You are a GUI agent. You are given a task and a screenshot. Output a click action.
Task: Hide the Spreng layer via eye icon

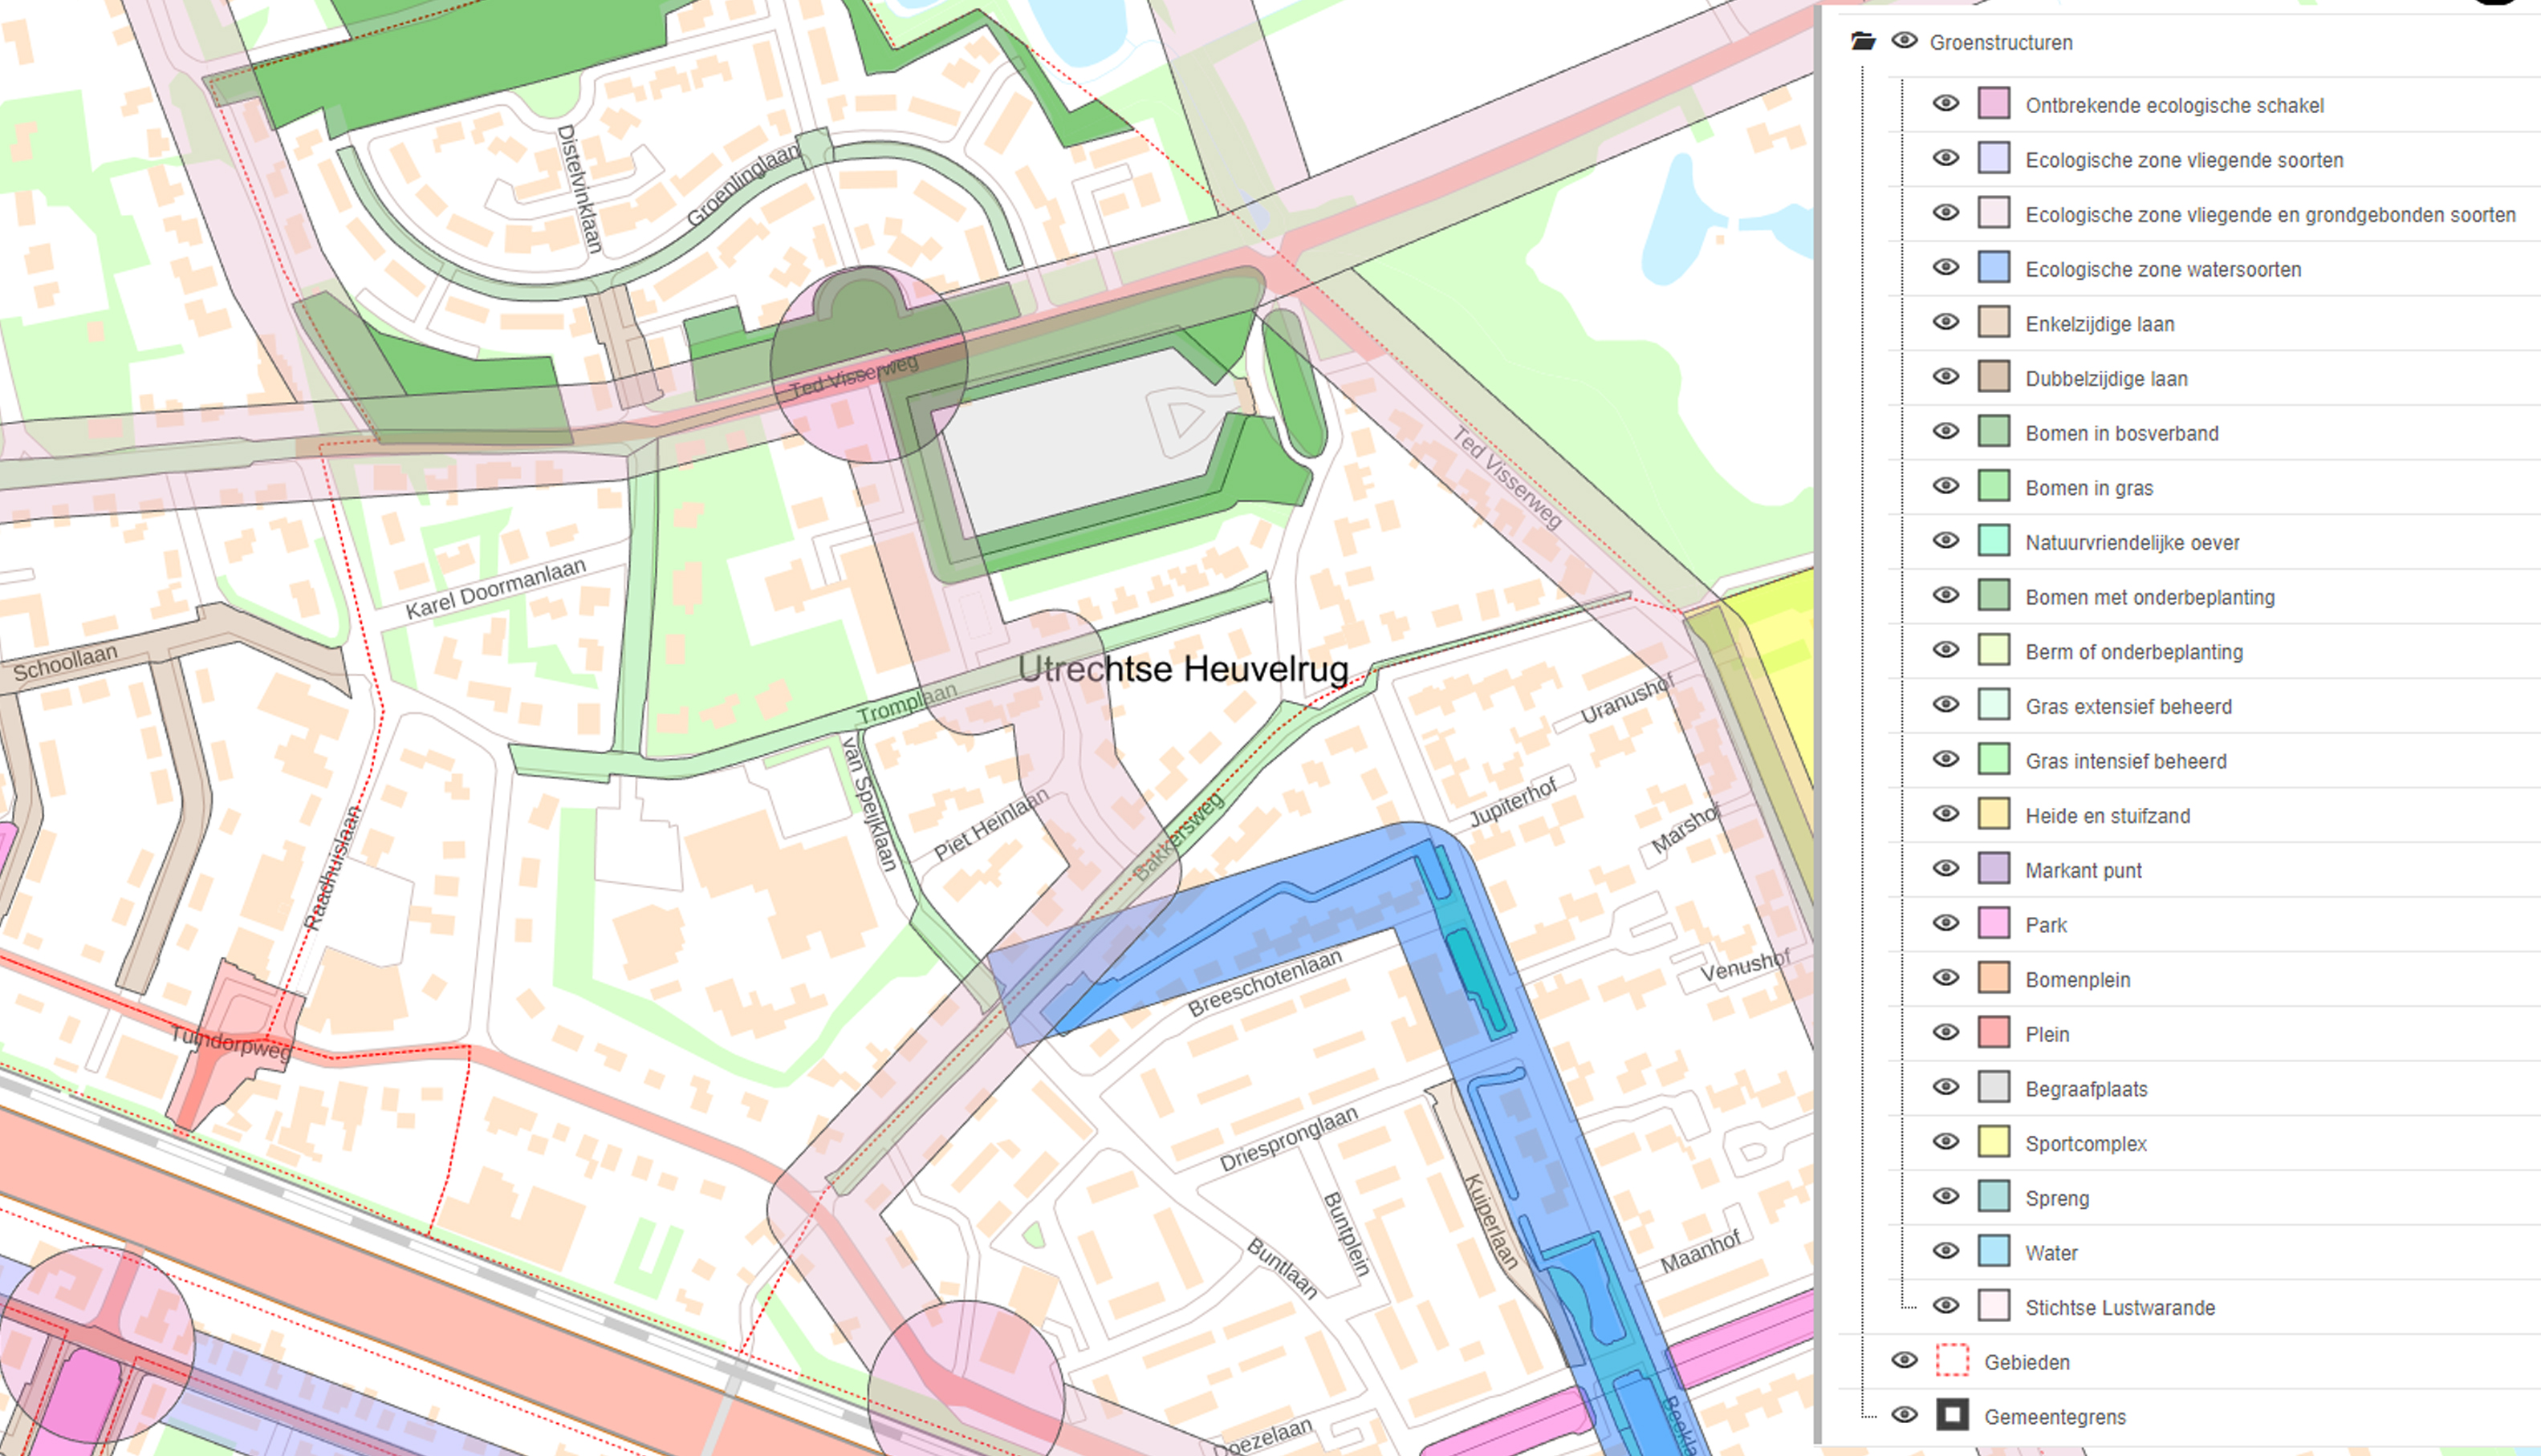[1945, 1197]
